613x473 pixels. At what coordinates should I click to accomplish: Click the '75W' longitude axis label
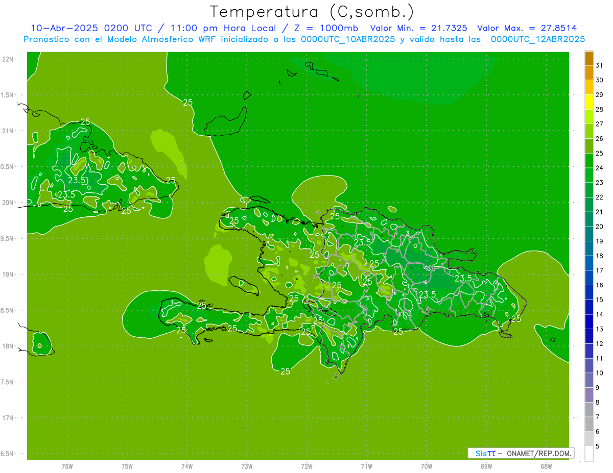point(127,466)
